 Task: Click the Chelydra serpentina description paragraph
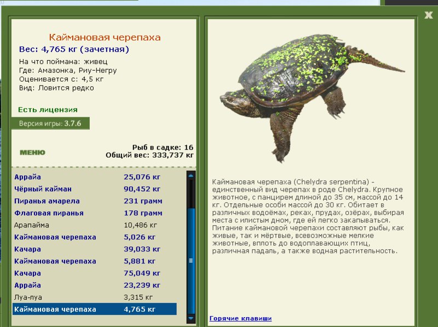click(x=308, y=216)
